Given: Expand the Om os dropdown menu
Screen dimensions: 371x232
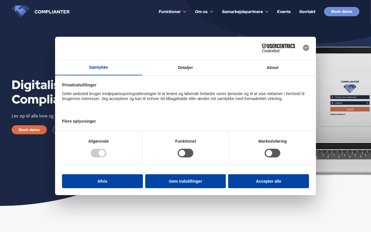Looking at the screenshot, I should click(x=204, y=12).
